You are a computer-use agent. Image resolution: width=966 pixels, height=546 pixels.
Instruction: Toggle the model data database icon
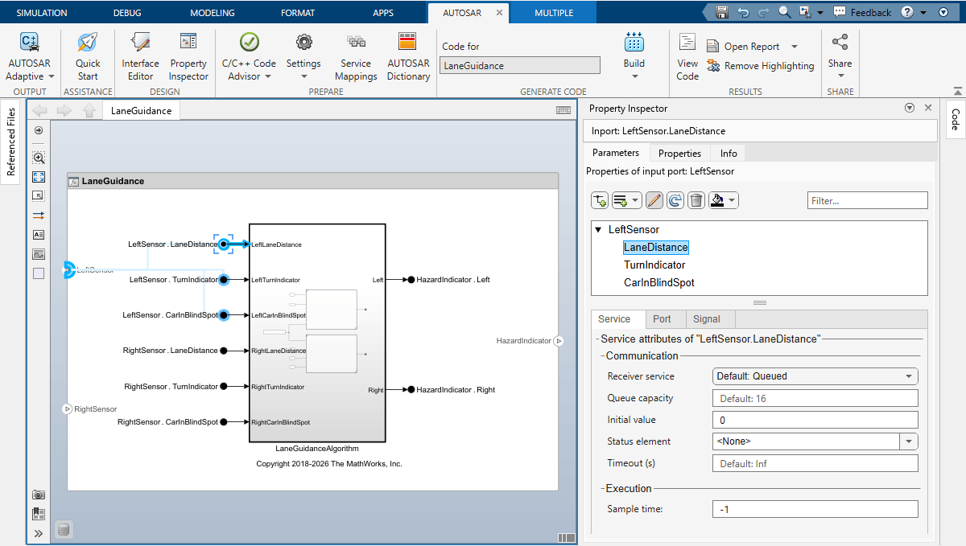[64, 529]
